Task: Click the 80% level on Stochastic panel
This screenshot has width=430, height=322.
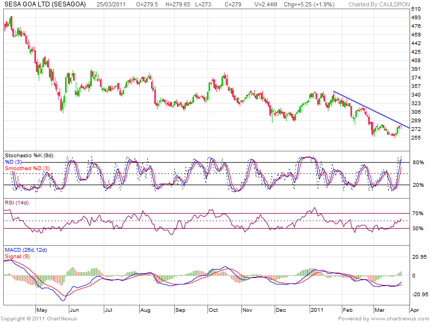Action: [417, 162]
